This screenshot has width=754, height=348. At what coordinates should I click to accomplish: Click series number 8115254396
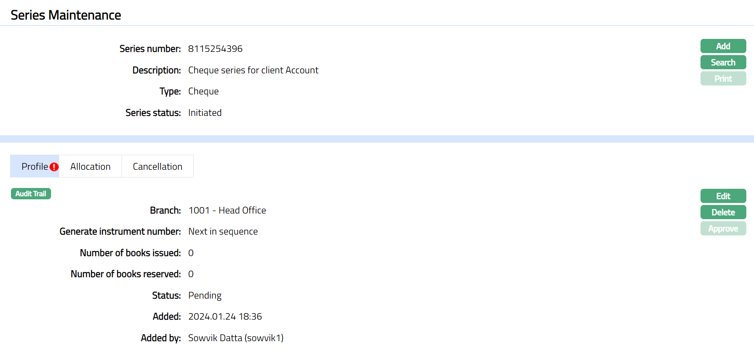pyautogui.click(x=215, y=49)
